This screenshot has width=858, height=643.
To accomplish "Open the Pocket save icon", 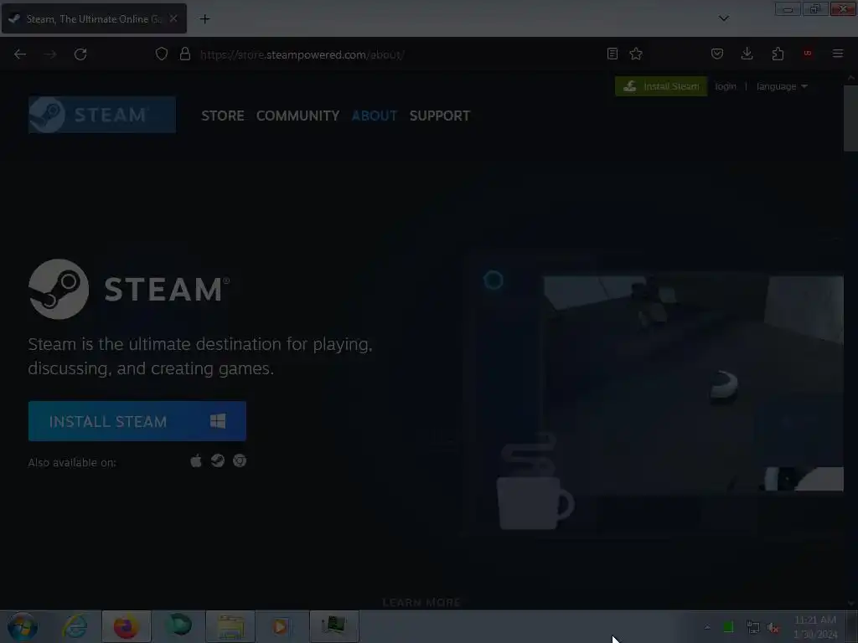I will [x=717, y=54].
